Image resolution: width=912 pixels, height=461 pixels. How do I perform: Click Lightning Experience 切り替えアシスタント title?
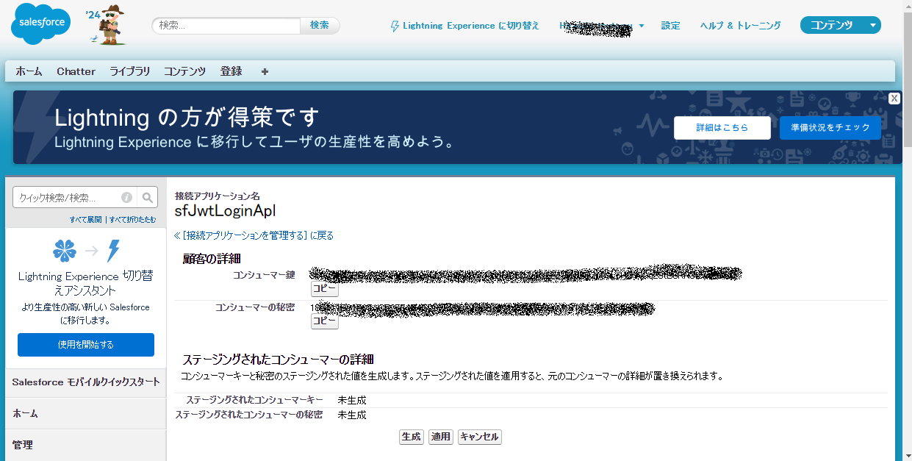pyautogui.click(x=86, y=283)
